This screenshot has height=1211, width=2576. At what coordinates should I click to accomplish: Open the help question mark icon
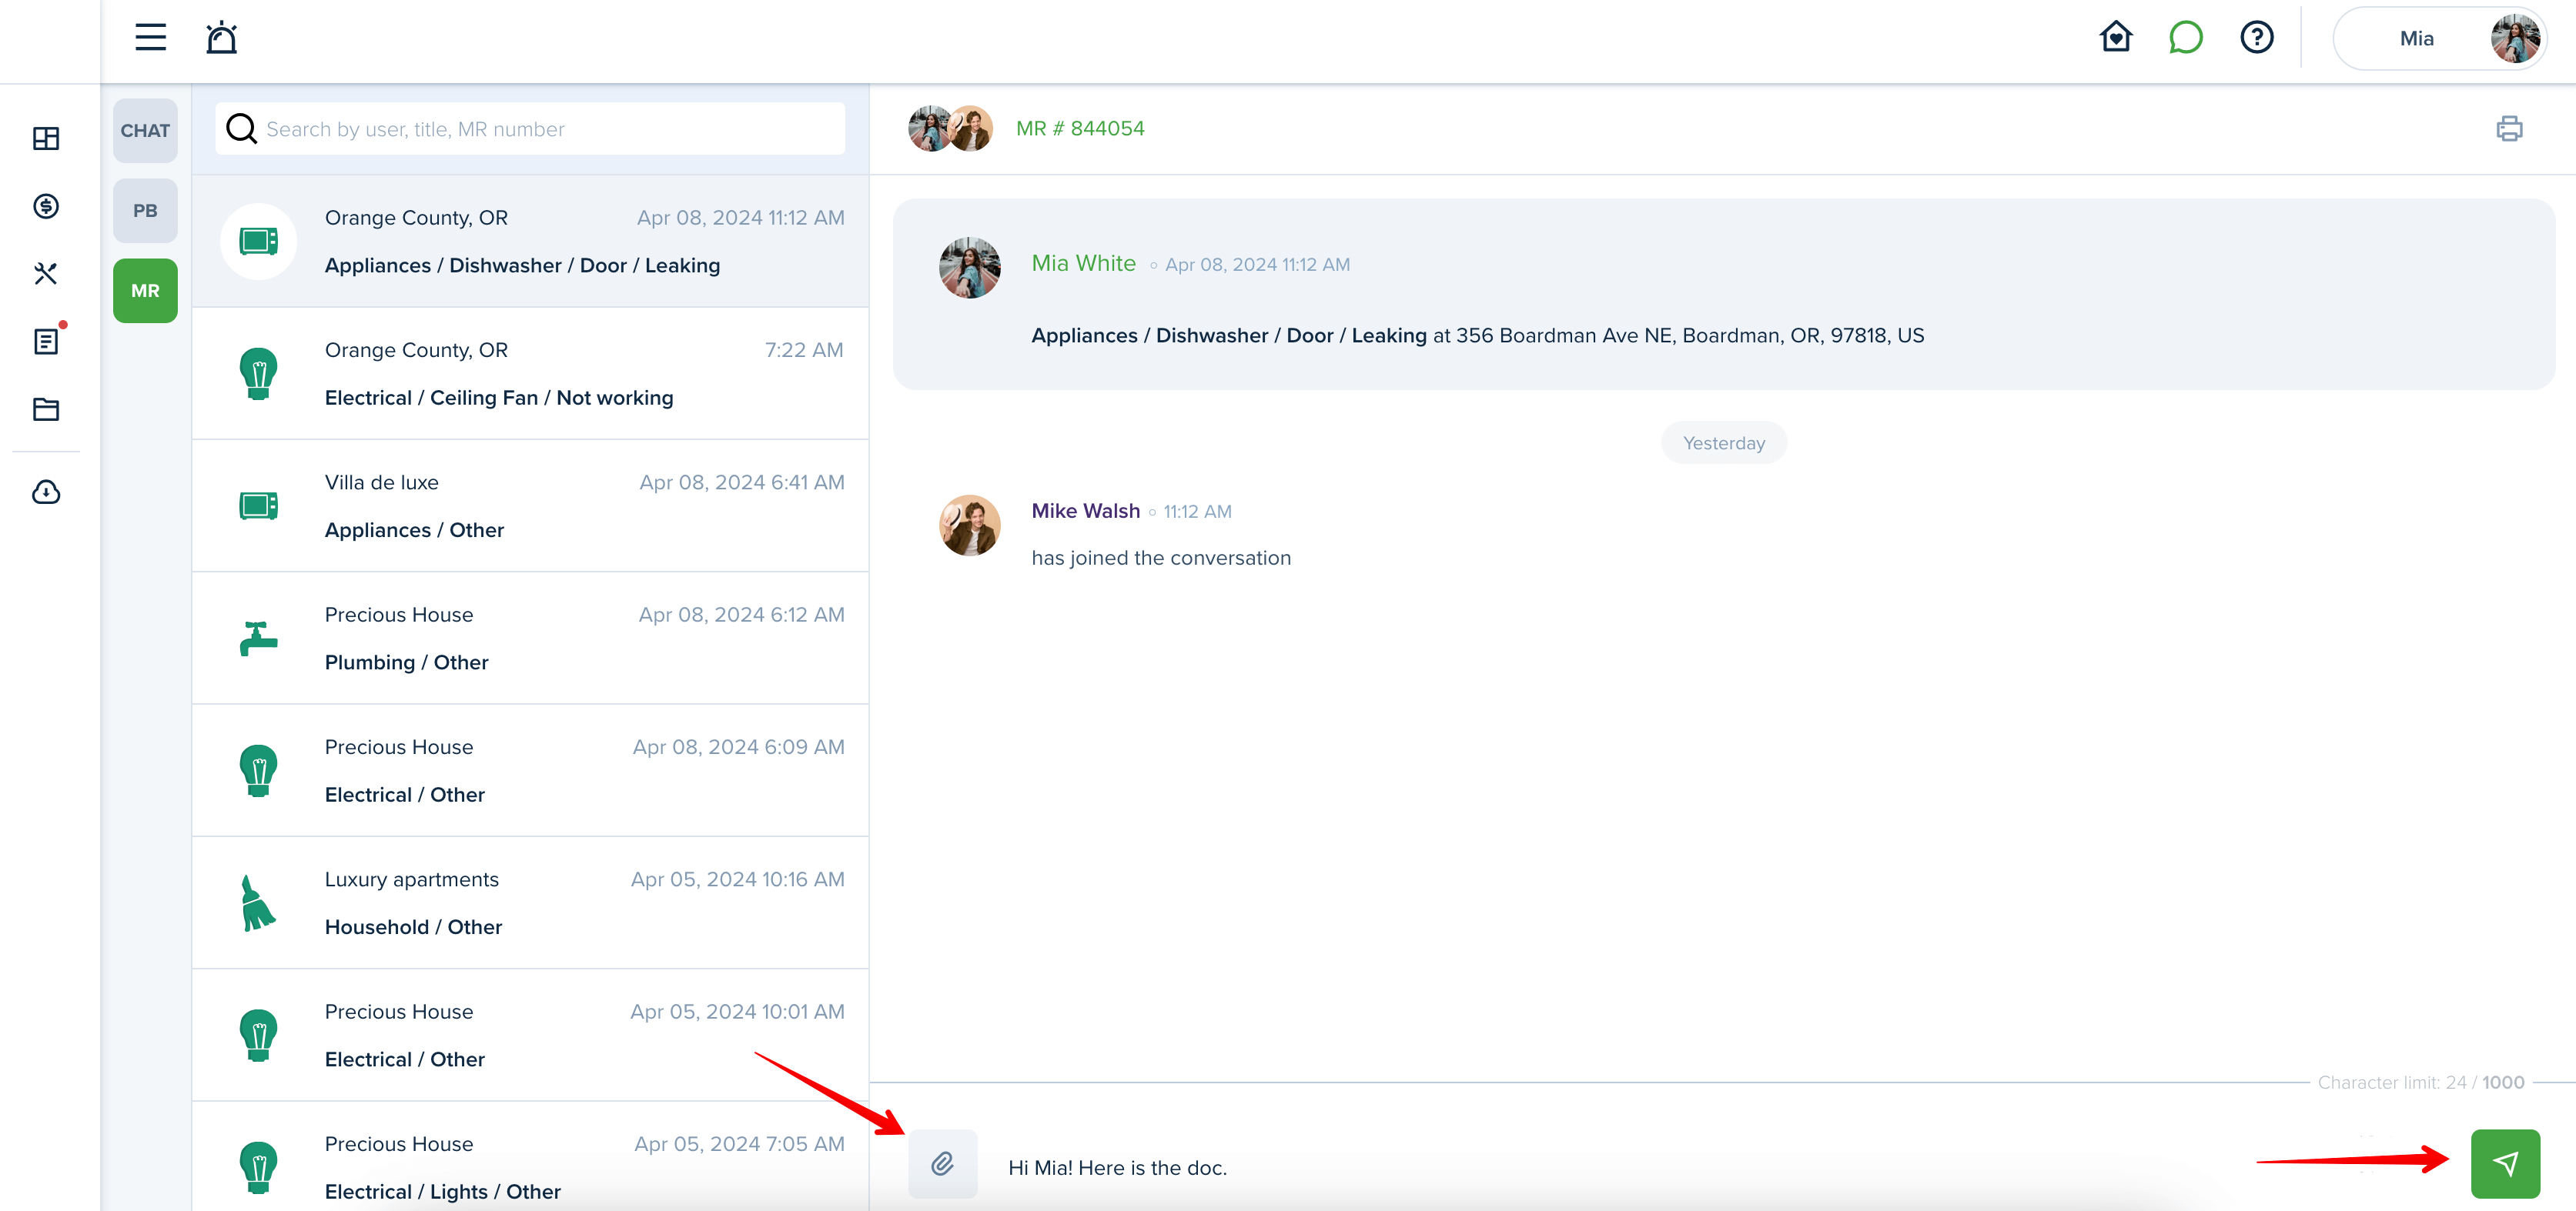coord(2256,38)
